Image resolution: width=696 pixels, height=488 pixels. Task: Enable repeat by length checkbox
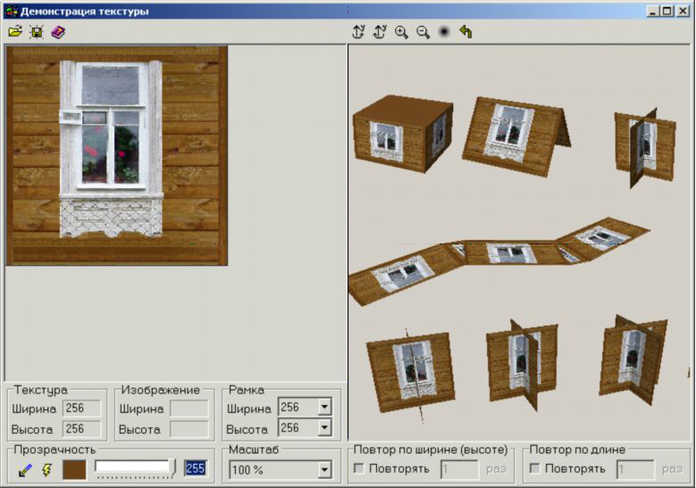coord(535,468)
